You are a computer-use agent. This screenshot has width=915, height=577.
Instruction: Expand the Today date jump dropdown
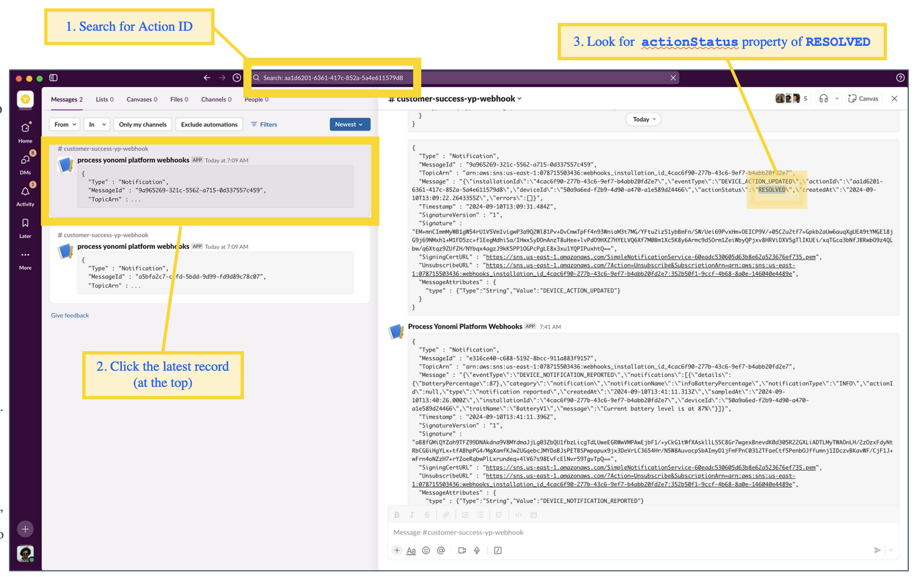point(644,120)
